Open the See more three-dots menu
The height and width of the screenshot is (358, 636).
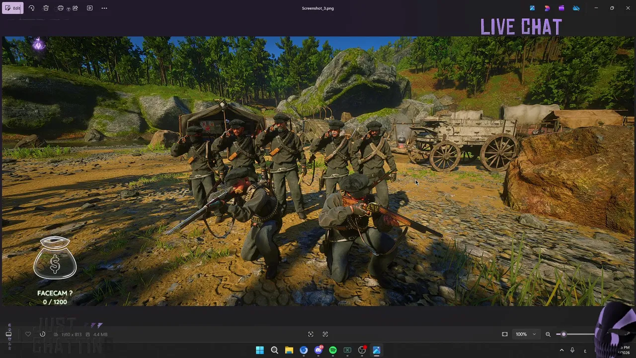[x=104, y=8]
